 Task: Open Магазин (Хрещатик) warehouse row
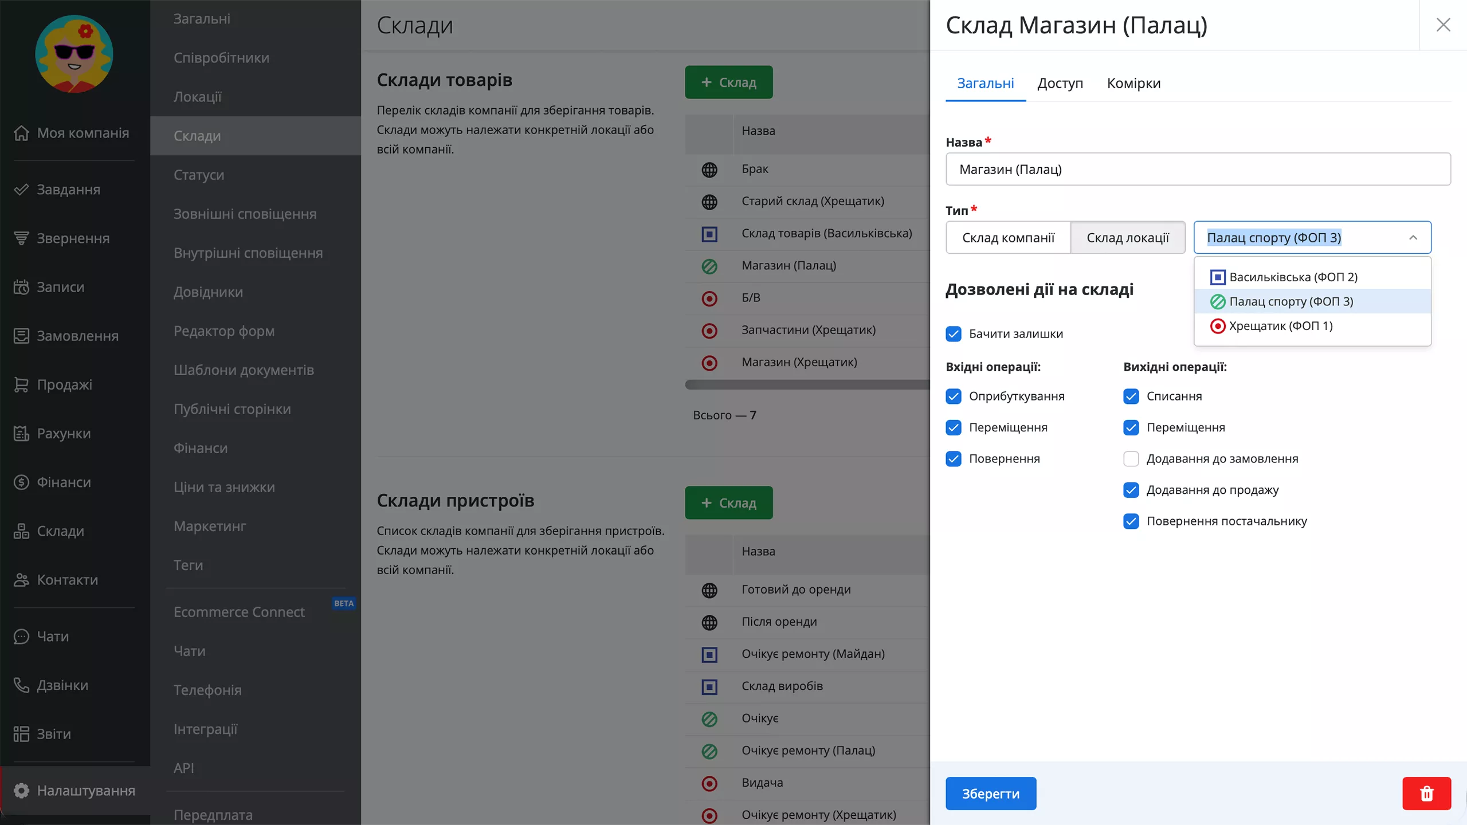click(x=807, y=363)
